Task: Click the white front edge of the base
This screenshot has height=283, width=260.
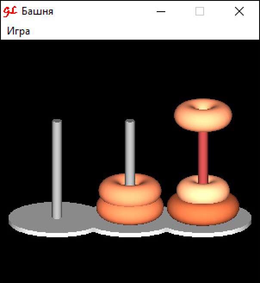Action: pyautogui.click(x=130, y=234)
